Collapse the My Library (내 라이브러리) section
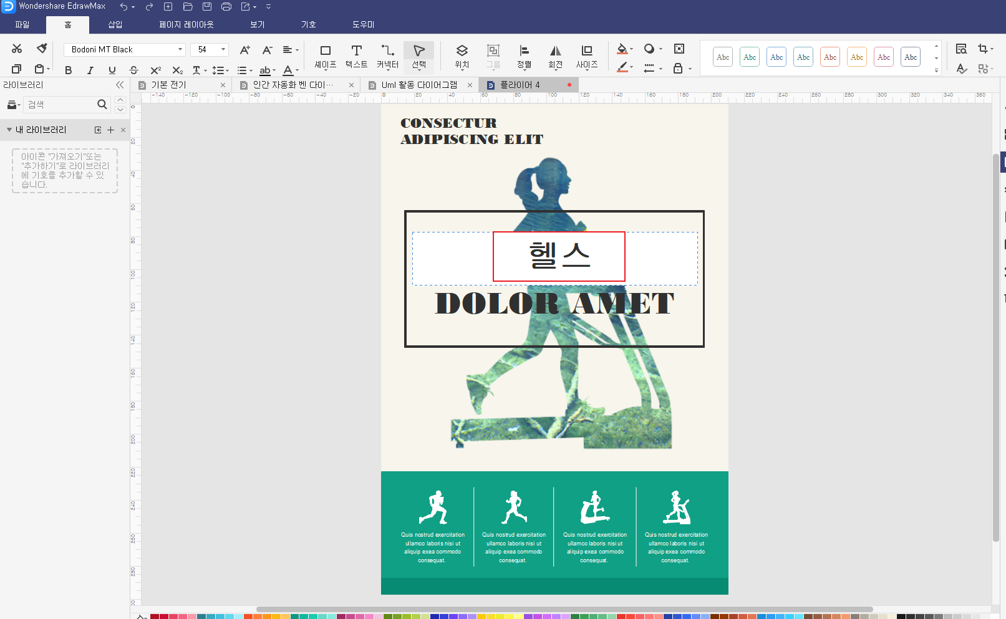 [9, 130]
